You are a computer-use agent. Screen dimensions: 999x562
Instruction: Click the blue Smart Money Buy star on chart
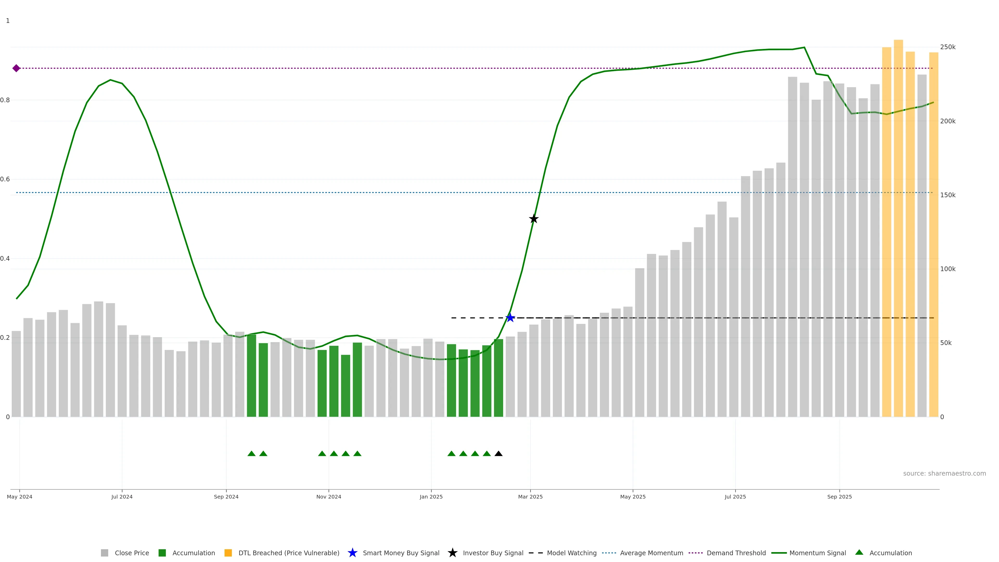(510, 318)
